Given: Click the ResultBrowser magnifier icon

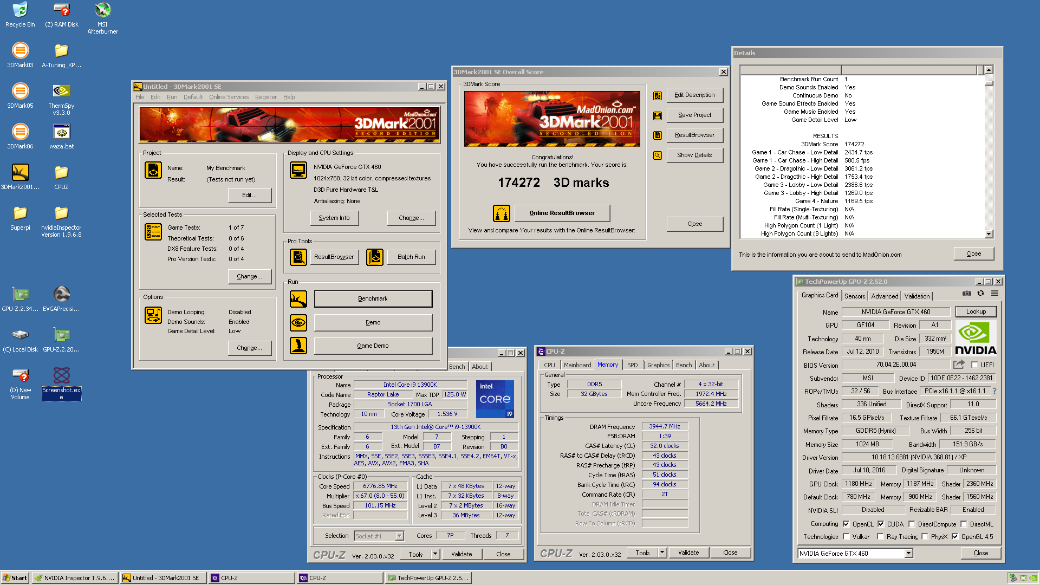Looking at the screenshot, I should pyautogui.click(x=298, y=257).
